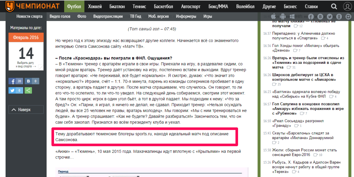This screenshot has height=177, width=354.
Task: Open the Odnoklassniki icon in header
Action: [339, 17]
